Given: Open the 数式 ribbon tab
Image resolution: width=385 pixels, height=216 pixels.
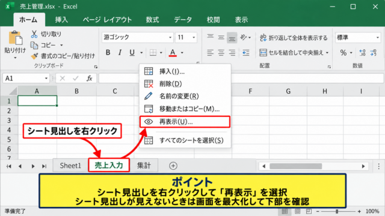Looking at the screenshot, I should (x=152, y=20).
